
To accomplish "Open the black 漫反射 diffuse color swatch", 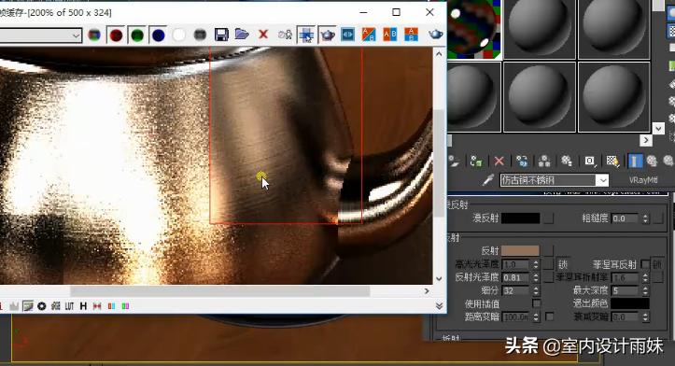I will click(520, 218).
